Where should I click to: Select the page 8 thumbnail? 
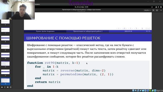click(5, 38)
